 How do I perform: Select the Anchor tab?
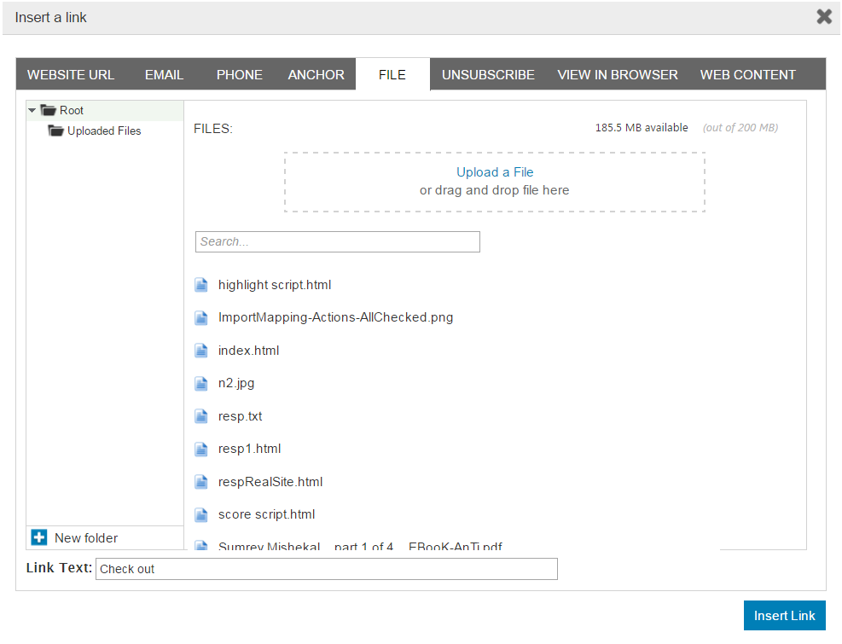coord(316,75)
